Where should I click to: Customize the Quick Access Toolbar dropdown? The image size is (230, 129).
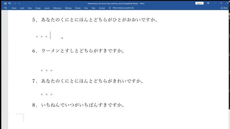point(19,3)
